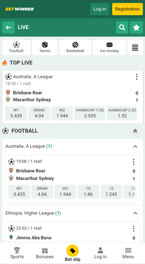Open three-dot menu for Jimma Aba Buna match
This screenshot has width=145, height=264.
pyautogui.click(x=134, y=229)
